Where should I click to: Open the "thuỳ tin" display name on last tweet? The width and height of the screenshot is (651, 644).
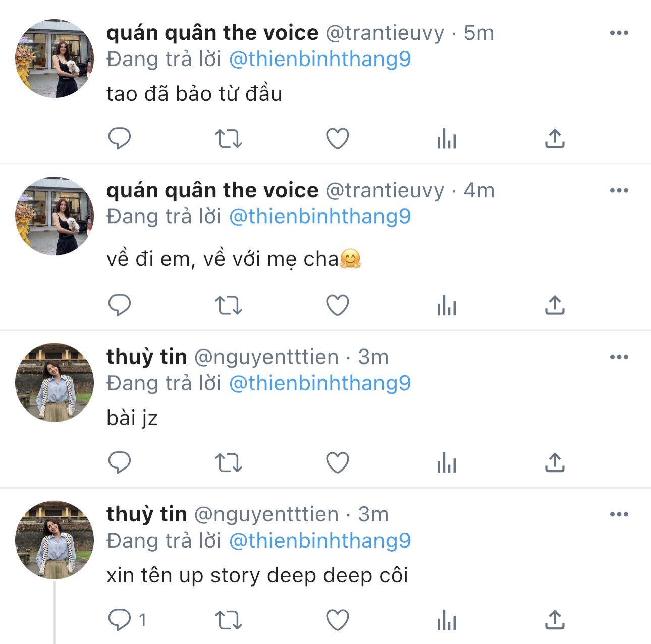[146, 514]
